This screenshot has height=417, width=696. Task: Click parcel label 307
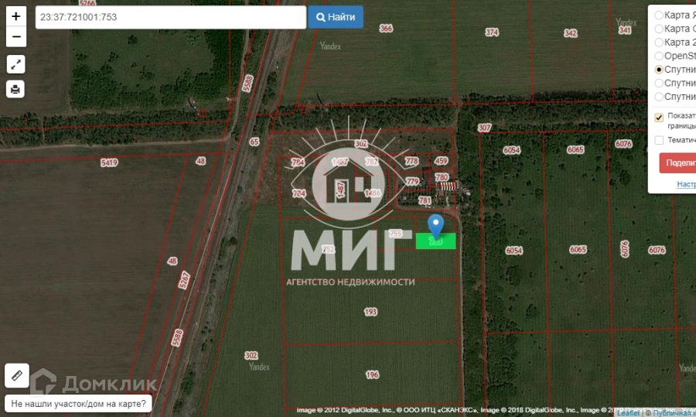[485, 128]
